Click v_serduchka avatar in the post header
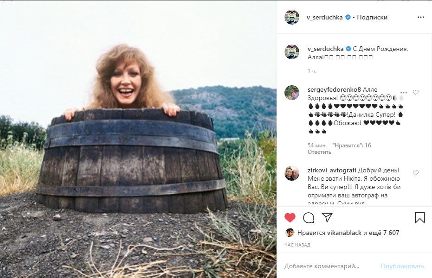Screen dimensions: 432x278 (x=292, y=17)
